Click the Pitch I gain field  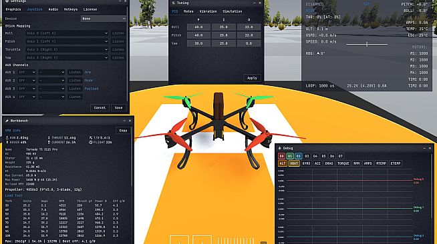pos(224,35)
